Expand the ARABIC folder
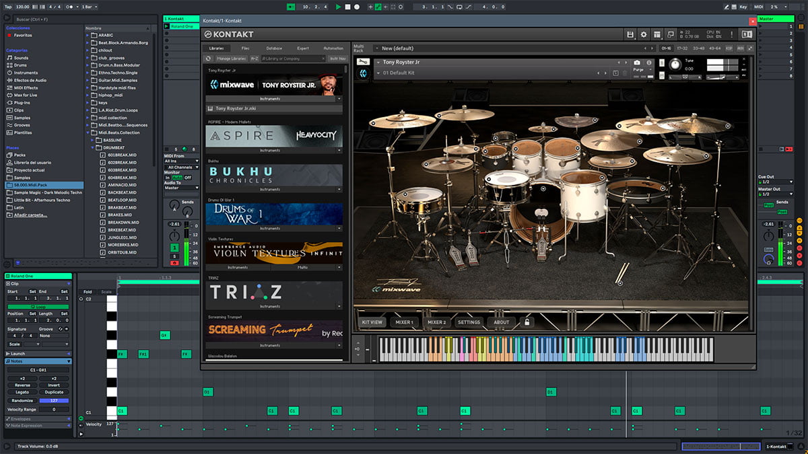This screenshot has width=808, height=454. (x=88, y=35)
